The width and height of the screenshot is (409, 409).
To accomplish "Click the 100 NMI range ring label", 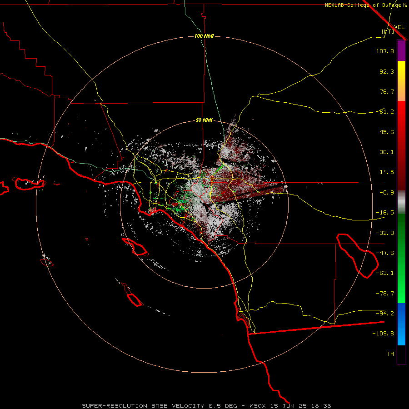I will click(204, 36).
